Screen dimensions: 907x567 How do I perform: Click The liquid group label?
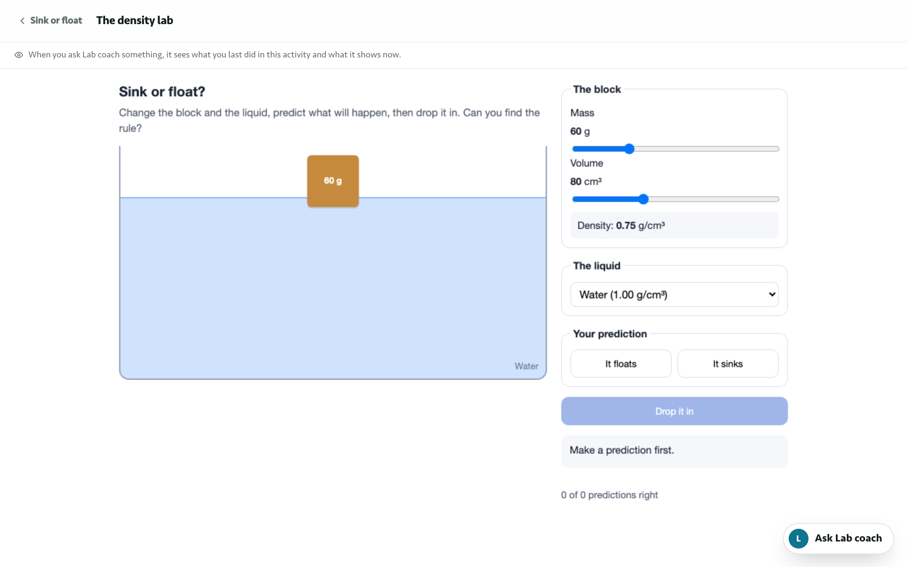(x=597, y=266)
